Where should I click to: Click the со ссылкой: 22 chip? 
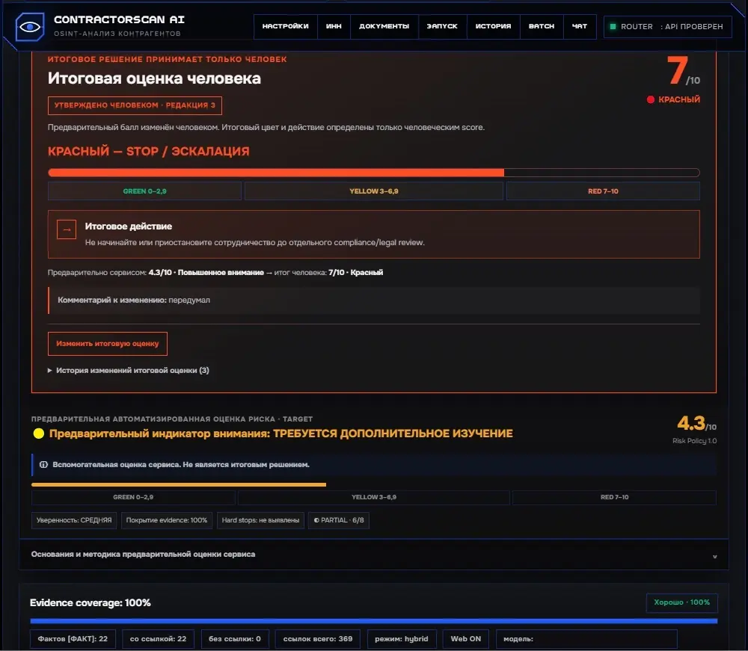158,638
